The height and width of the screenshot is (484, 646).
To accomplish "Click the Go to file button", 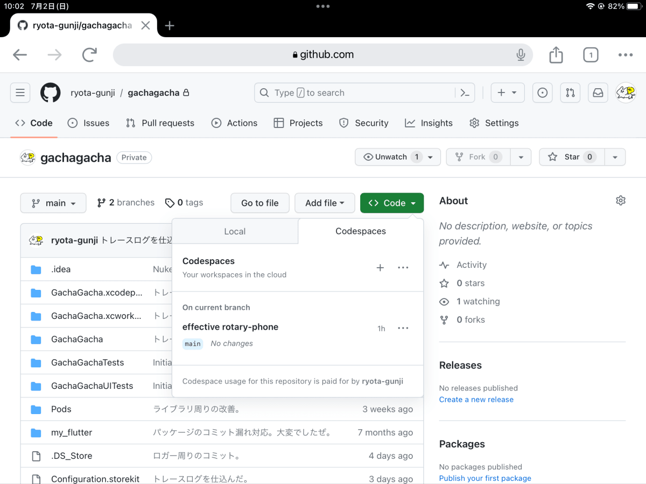I will click(x=260, y=203).
